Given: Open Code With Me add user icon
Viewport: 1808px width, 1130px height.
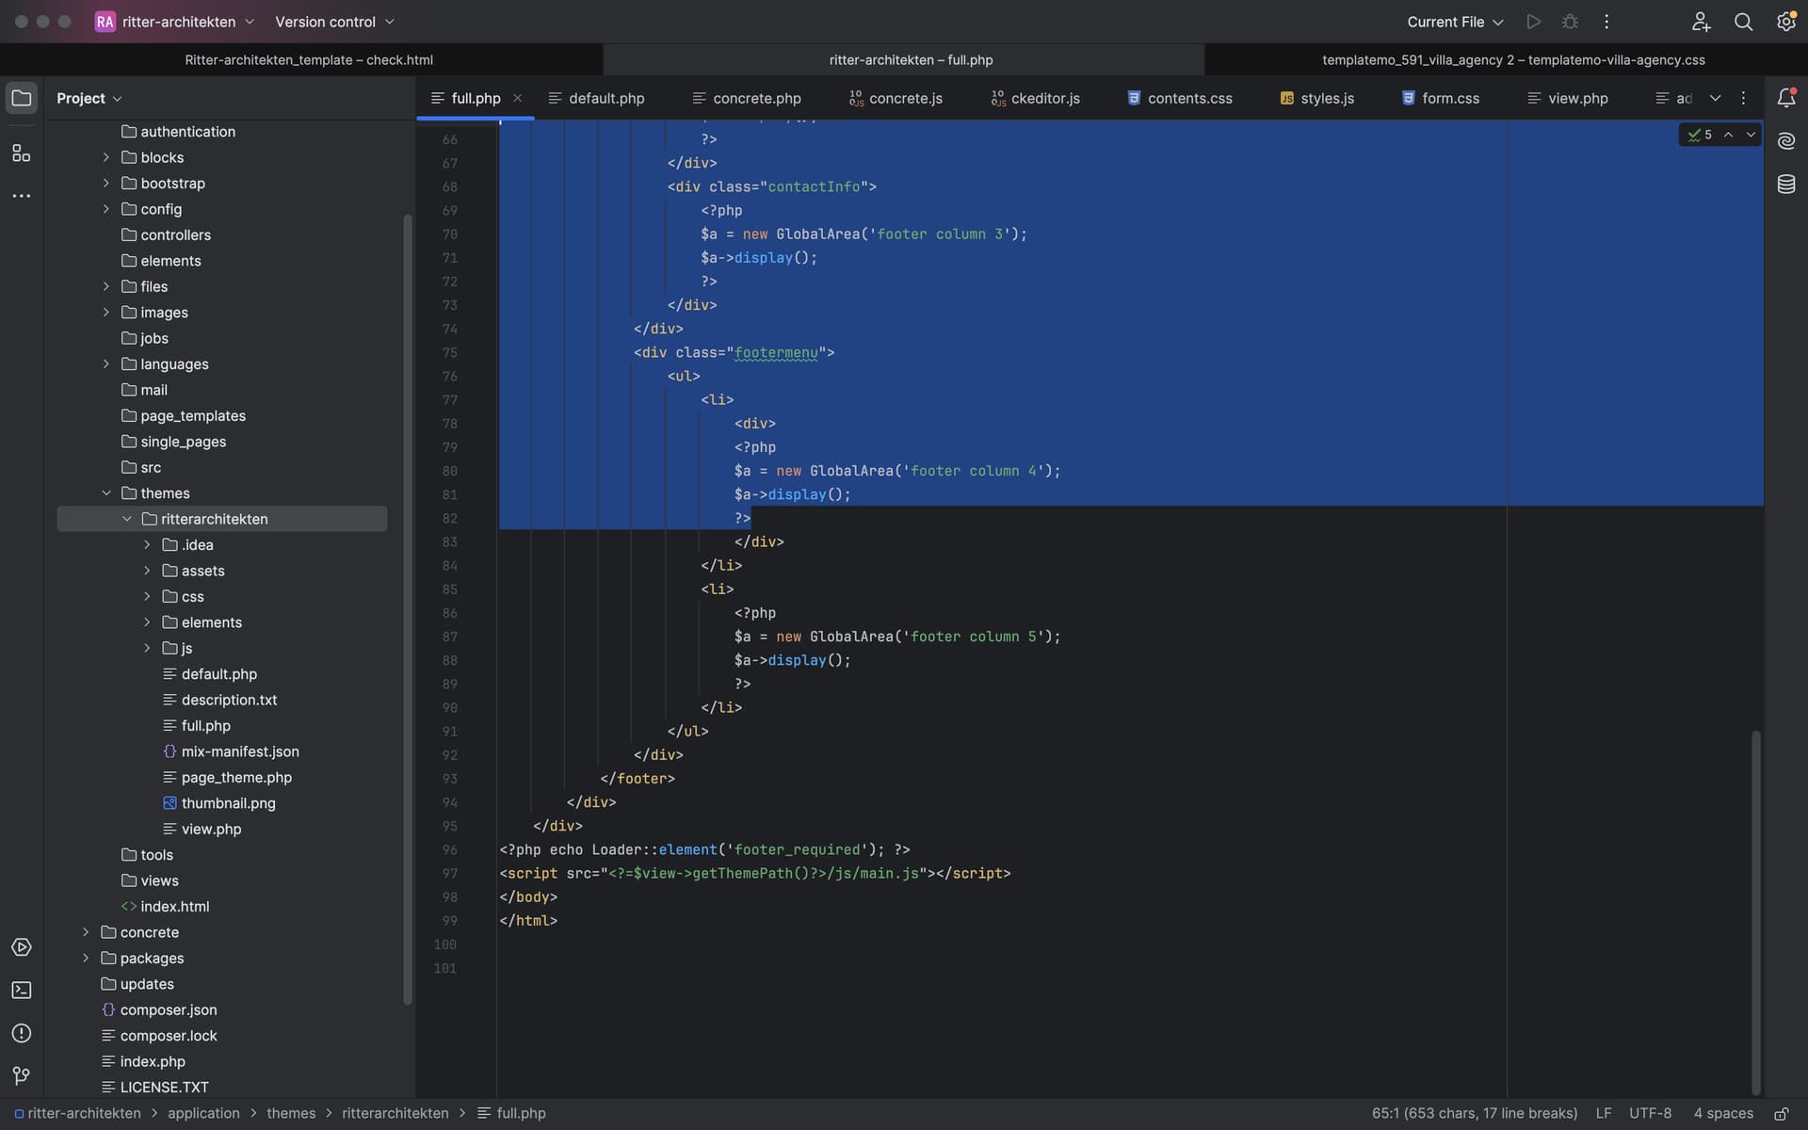Looking at the screenshot, I should pyautogui.click(x=1701, y=22).
